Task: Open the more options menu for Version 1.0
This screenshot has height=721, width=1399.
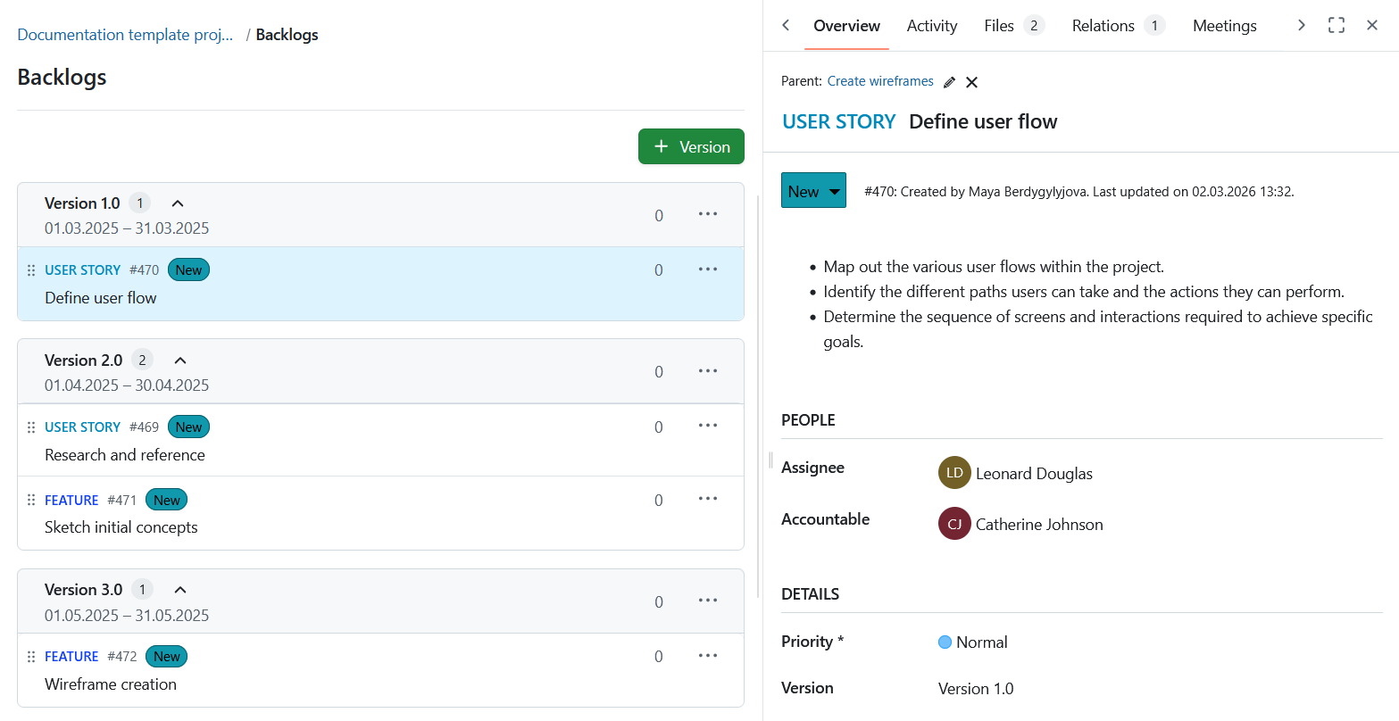Action: pos(708,213)
